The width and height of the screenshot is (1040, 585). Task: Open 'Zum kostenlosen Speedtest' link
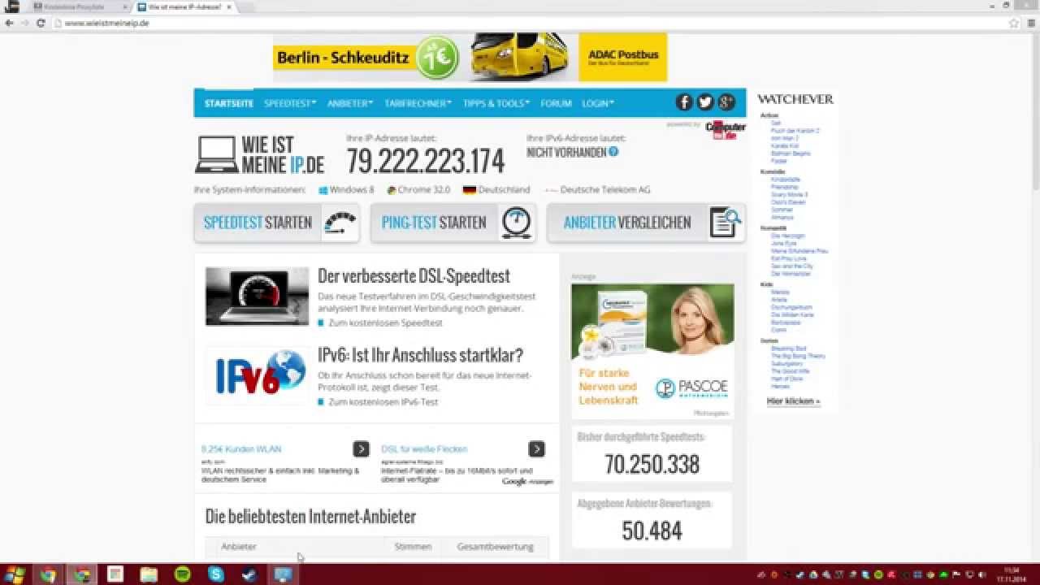385,323
